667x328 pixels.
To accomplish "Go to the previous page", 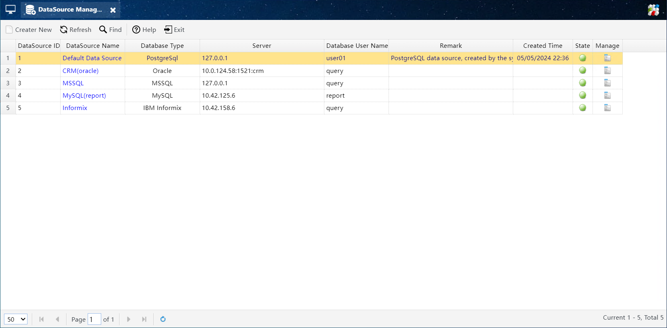I will (57, 319).
